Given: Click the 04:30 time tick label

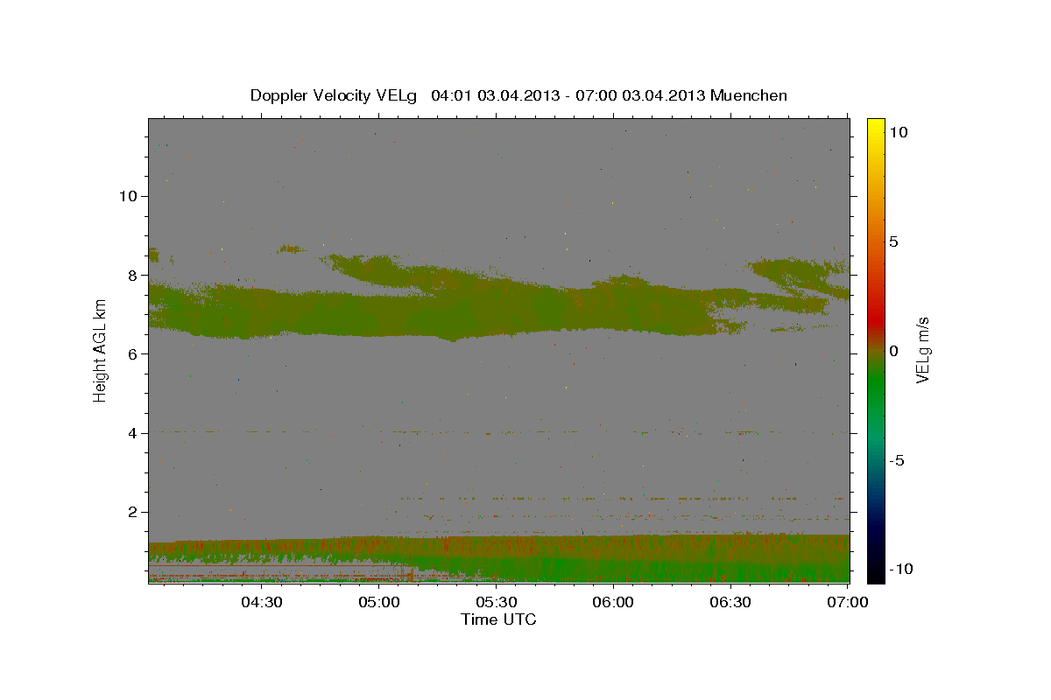Looking at the screenshot, I should (261, 602).
